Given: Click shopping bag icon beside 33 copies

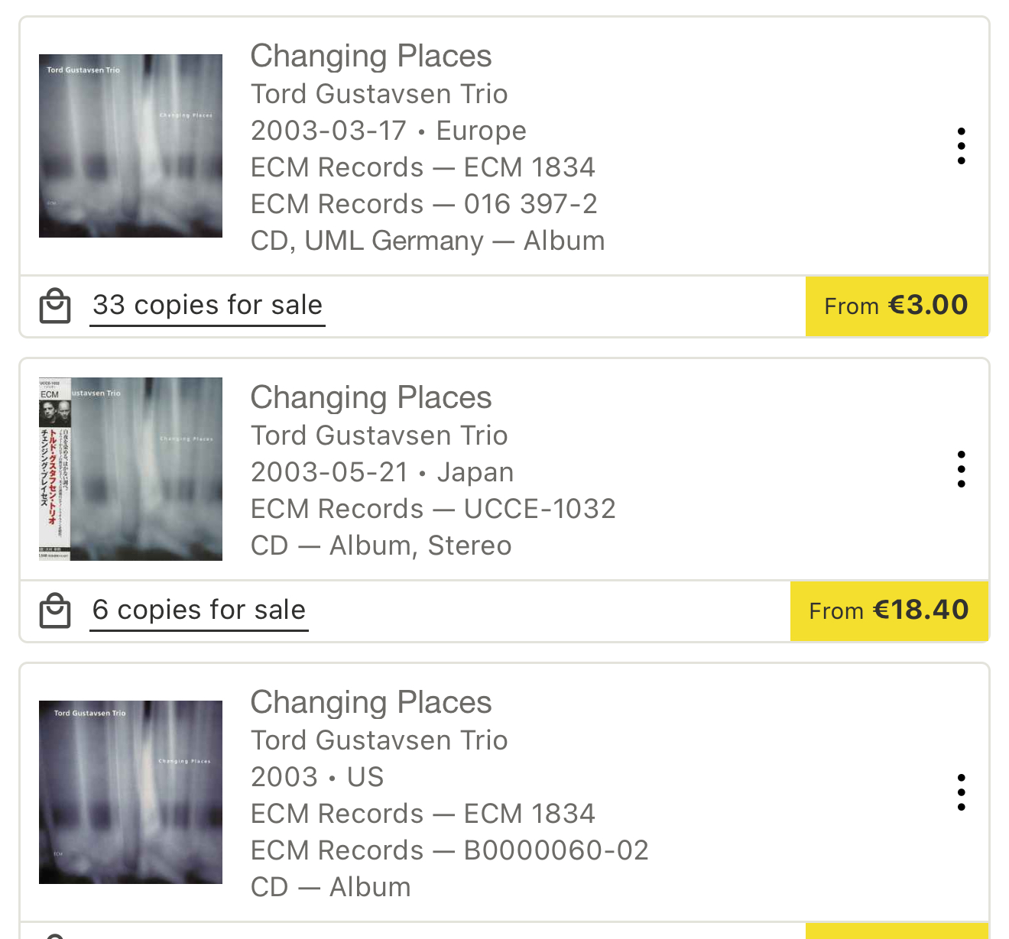Looking at the screenshot, I should pos(55,306).
